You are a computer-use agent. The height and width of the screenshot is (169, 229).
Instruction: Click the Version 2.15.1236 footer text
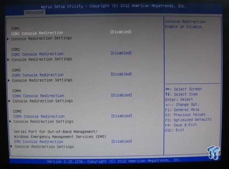coord(114,161)
